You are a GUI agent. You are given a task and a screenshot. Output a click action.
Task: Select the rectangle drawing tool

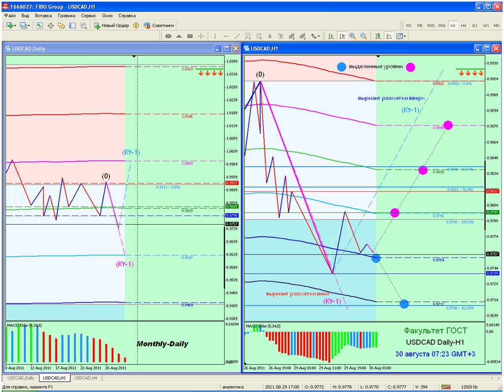pos(190,37)
